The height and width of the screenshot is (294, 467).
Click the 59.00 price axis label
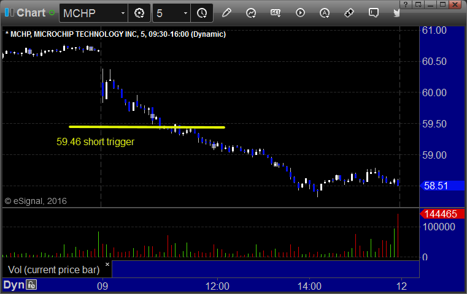click(434, 155)
